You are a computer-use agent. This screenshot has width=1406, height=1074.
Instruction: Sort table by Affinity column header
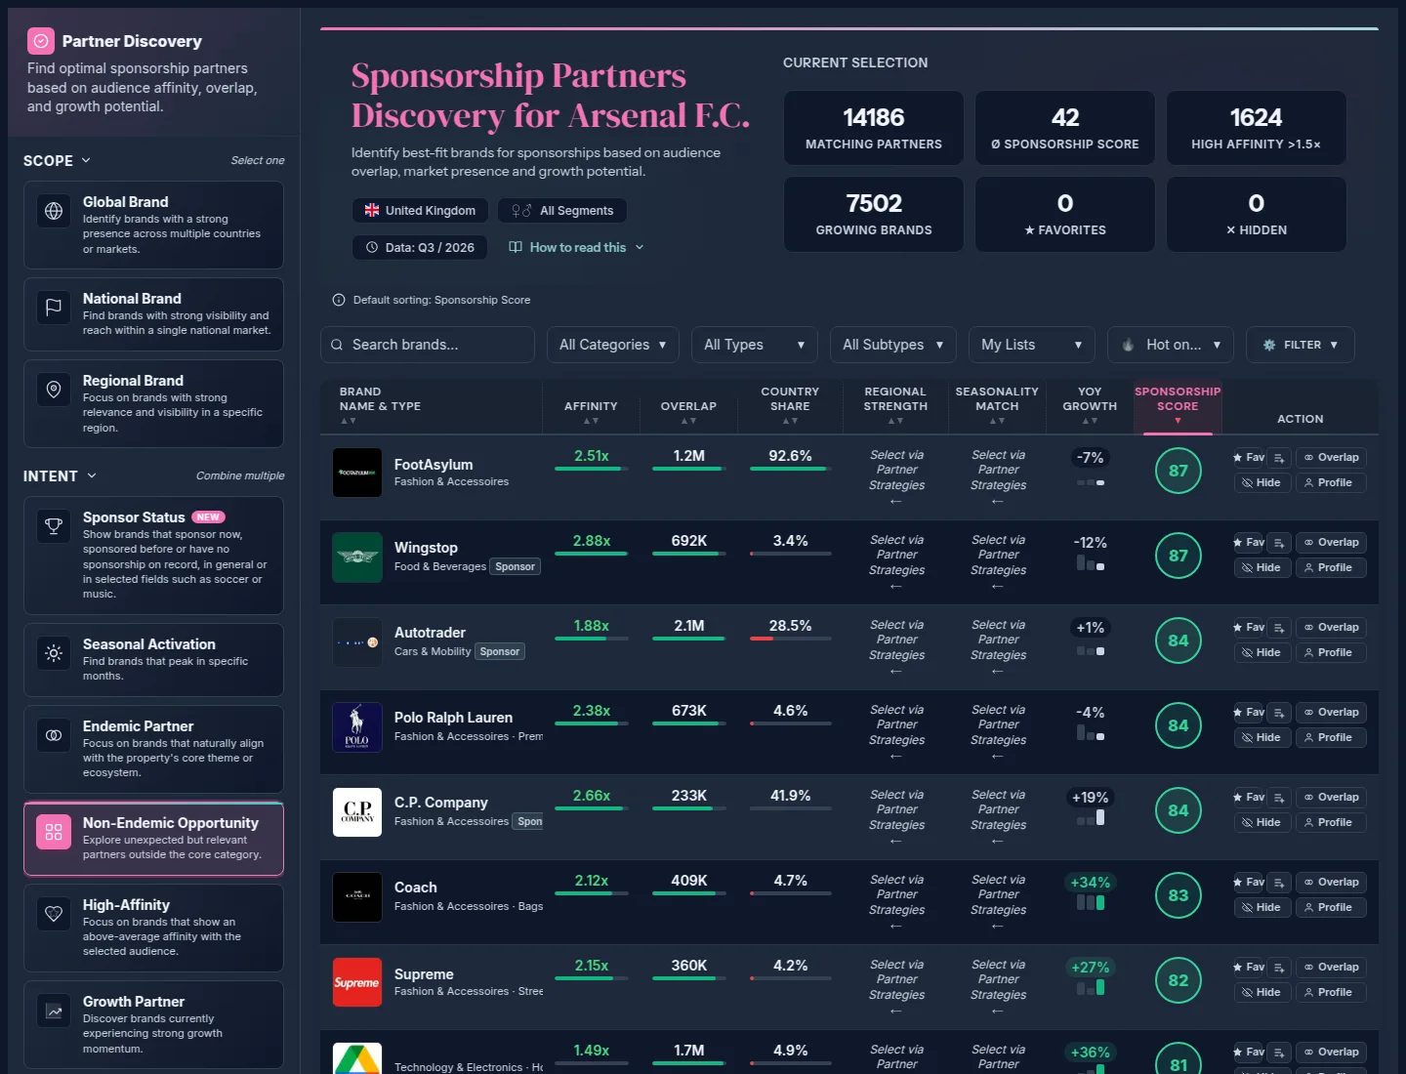pos(591,406)
